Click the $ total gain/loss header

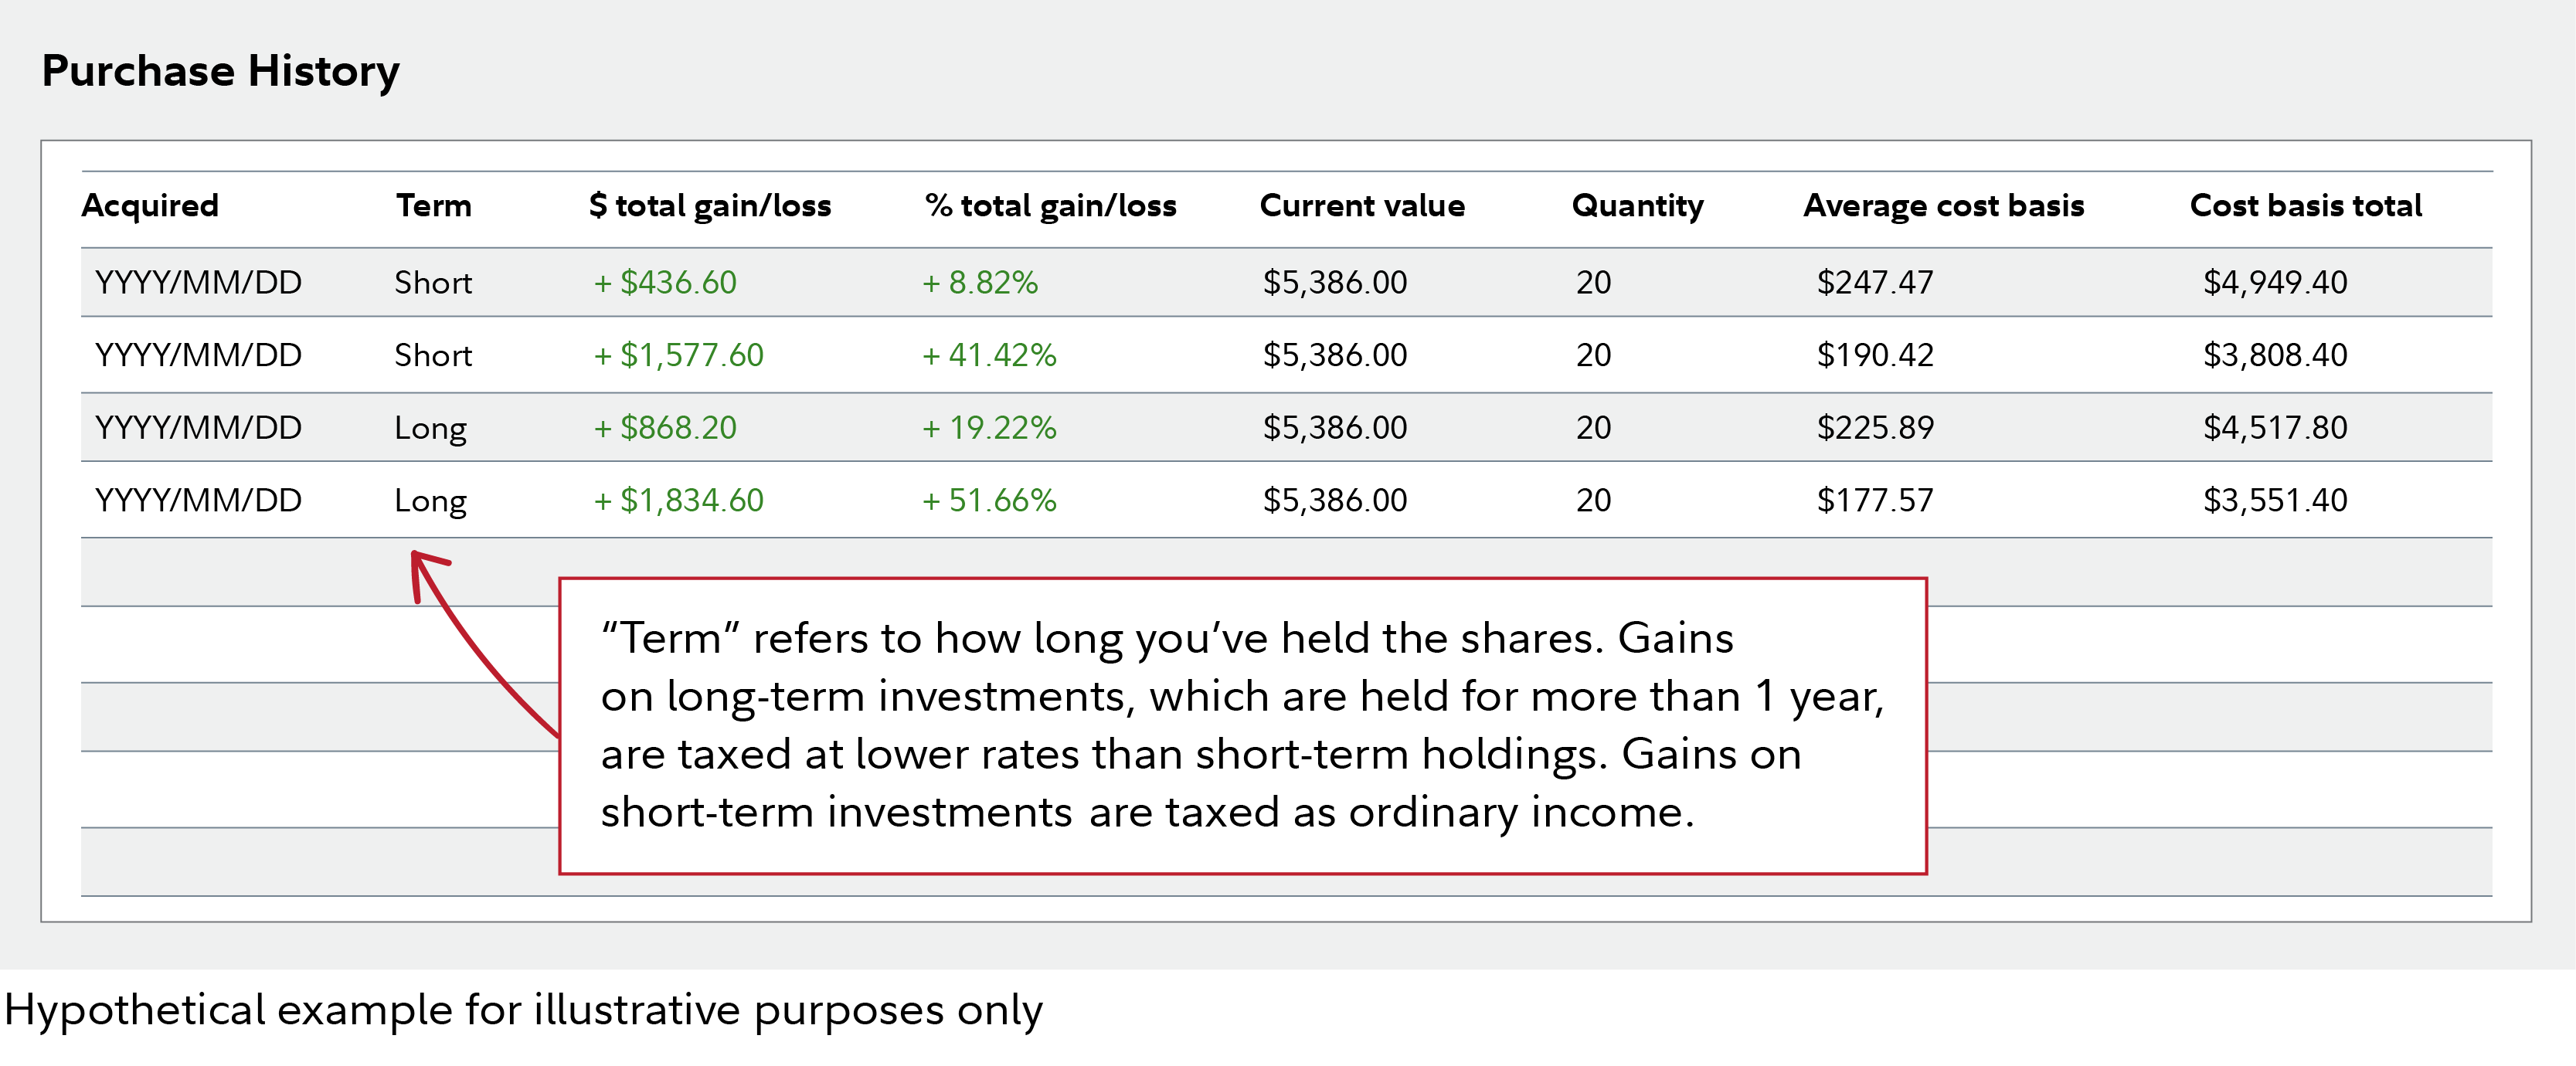(x=710, y=206)
